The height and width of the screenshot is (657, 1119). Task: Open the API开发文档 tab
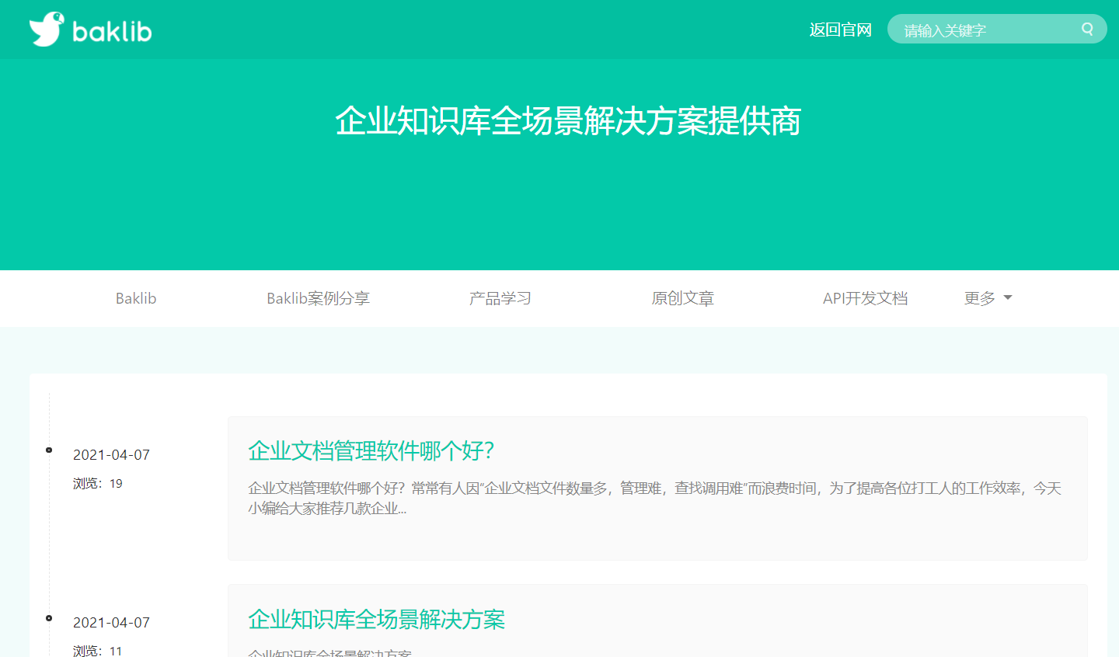point(865,298)
